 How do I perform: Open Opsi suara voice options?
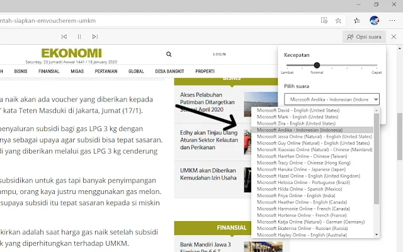click(364, 37)
